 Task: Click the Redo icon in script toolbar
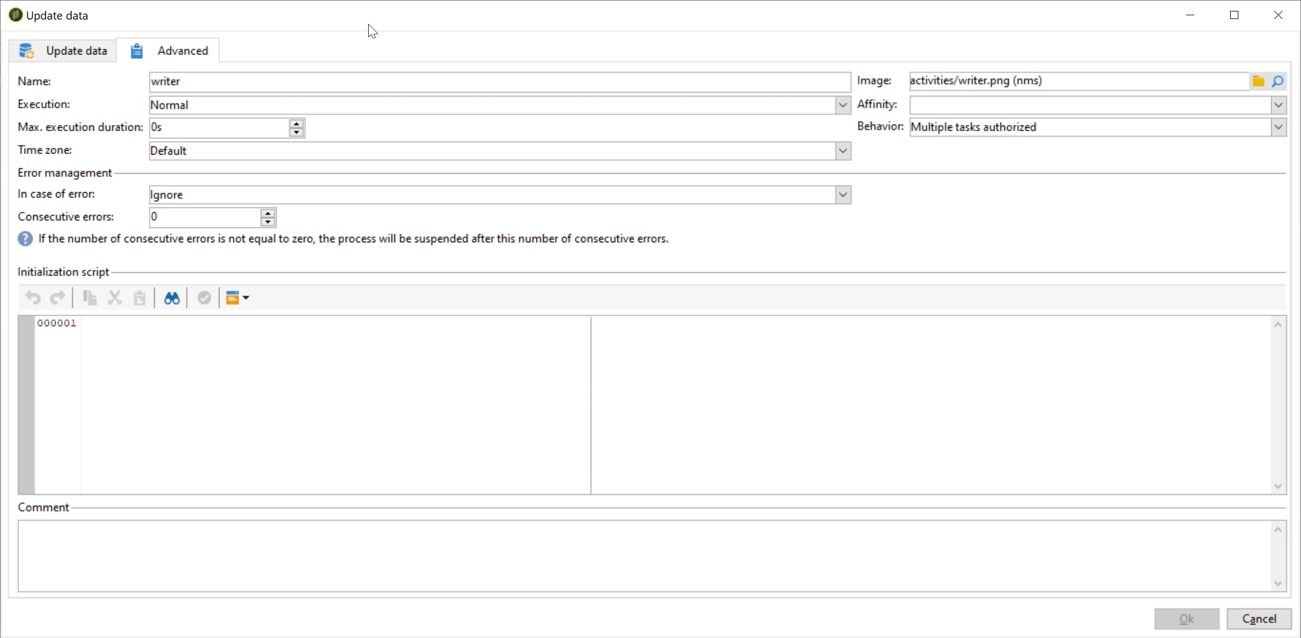coord(58,298)
